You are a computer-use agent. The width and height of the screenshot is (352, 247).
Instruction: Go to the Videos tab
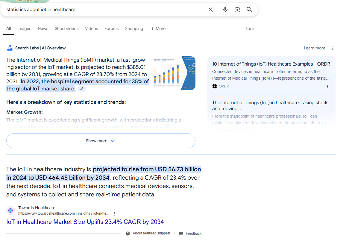pos(91,28)
